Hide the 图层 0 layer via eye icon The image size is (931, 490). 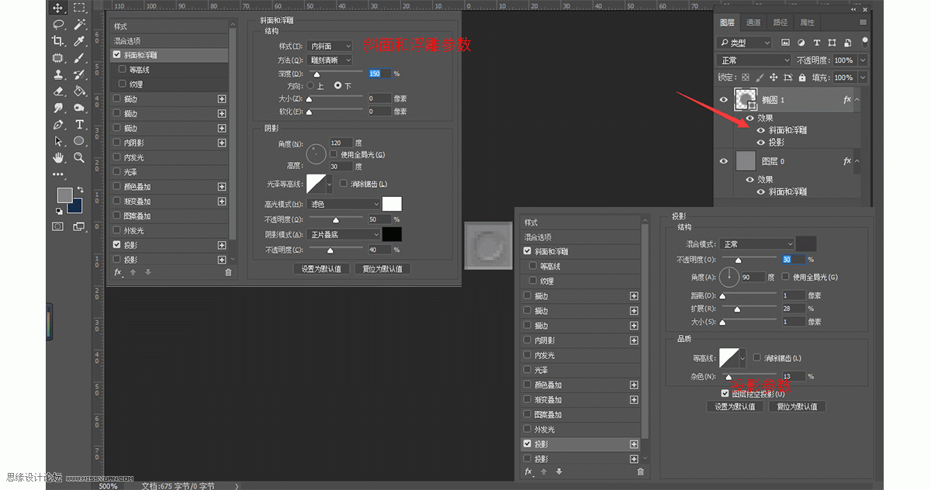click(x=724, y=161)
